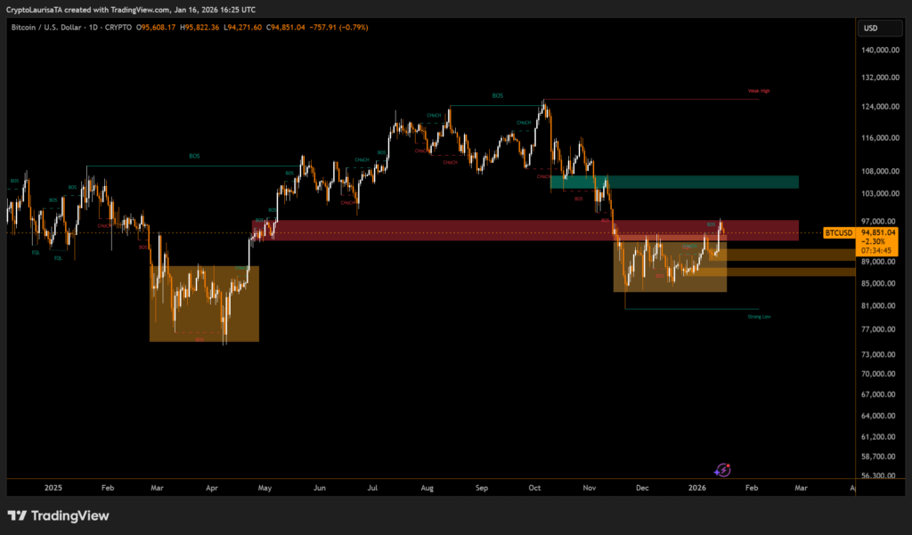
Task: Click the 56,300.00 price axis label
Action: coord(880,476)
